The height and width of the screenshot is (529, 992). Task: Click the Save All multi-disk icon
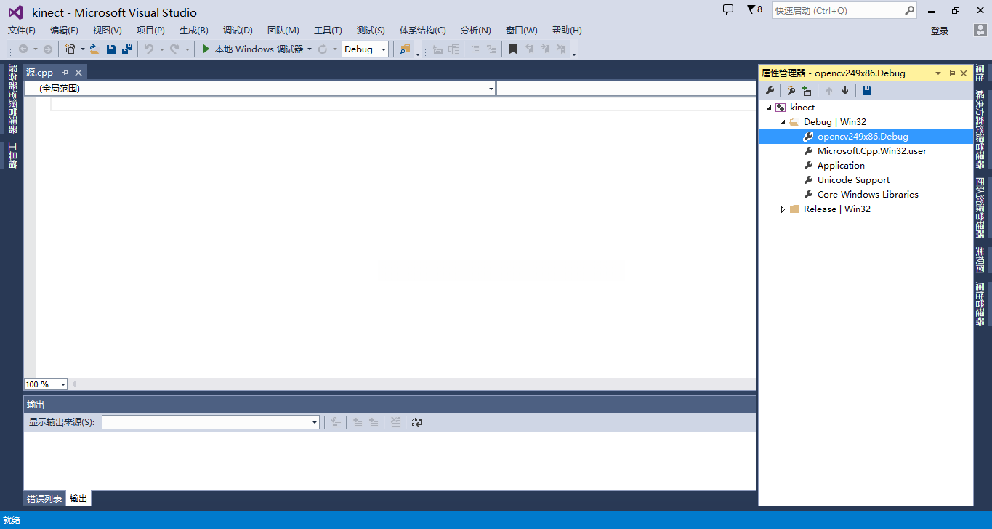pyautogui.click(x=127, y=49)
